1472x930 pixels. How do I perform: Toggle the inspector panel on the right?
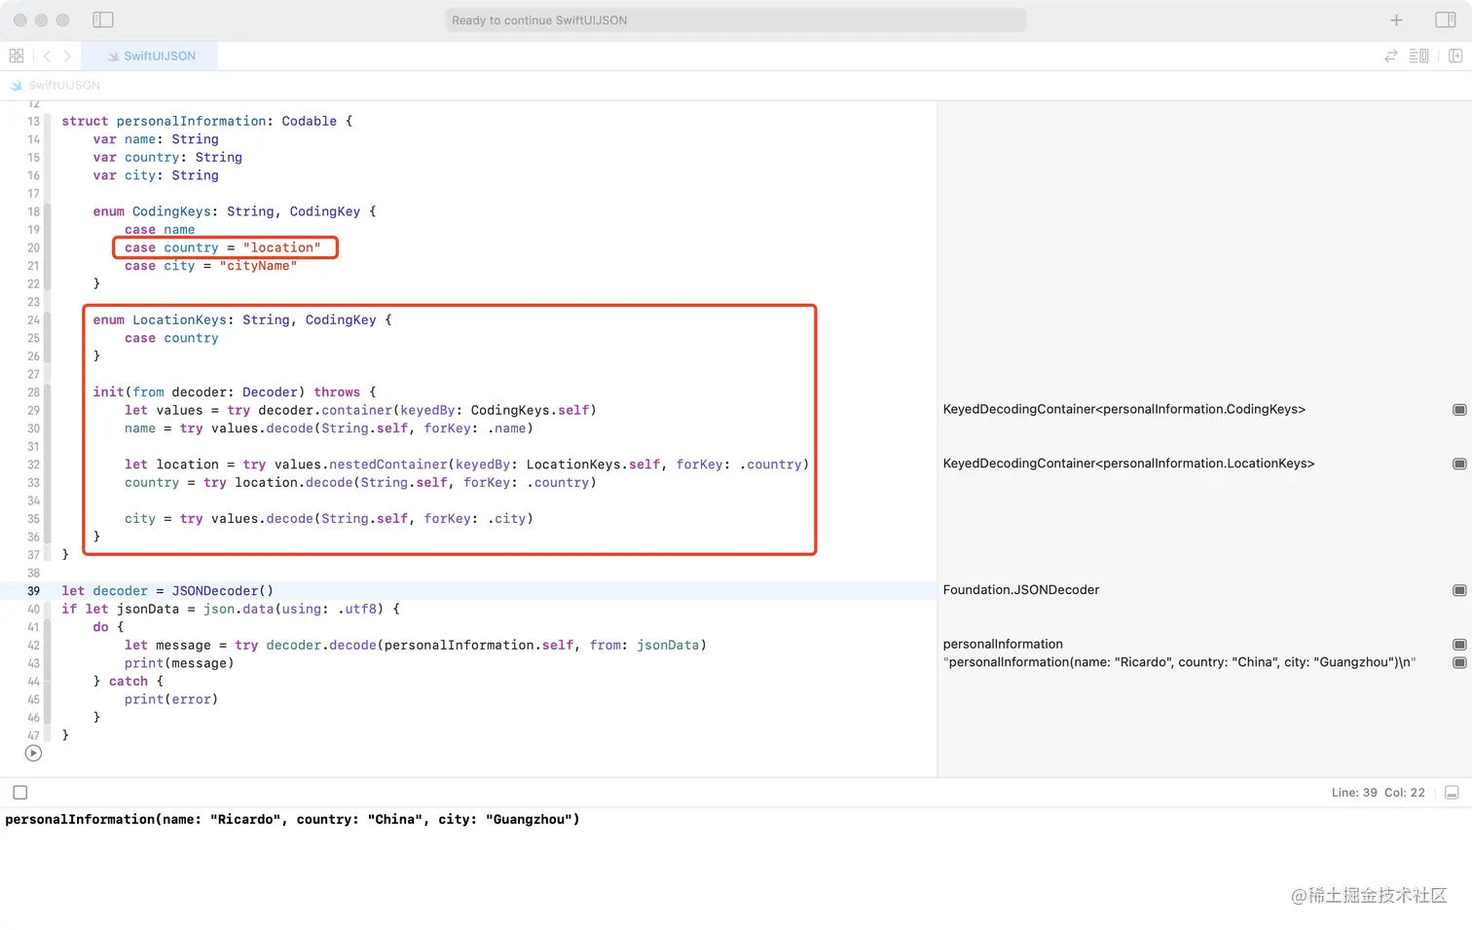pos(1446,19)
